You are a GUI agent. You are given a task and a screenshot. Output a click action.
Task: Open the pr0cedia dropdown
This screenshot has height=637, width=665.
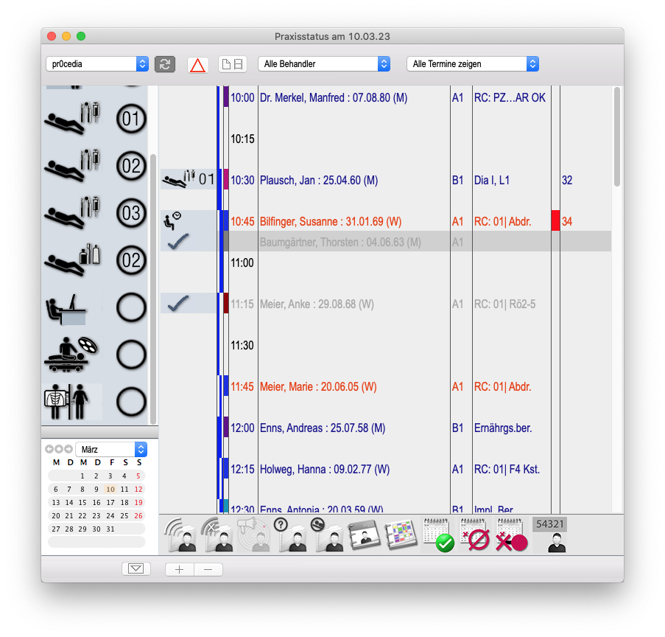coord(97,64)
